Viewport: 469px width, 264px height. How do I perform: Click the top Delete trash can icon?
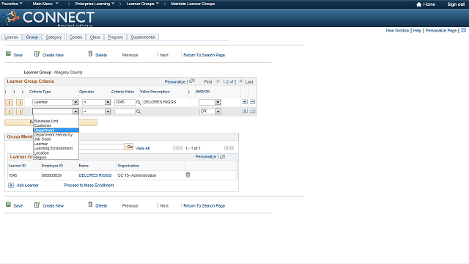pyautogui.click(x=90, y=54)
